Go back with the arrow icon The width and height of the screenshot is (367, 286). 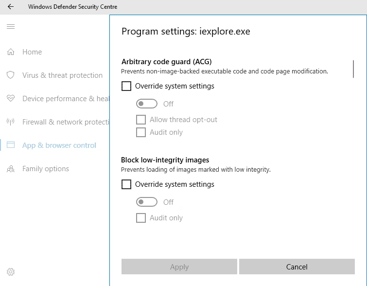11,7
